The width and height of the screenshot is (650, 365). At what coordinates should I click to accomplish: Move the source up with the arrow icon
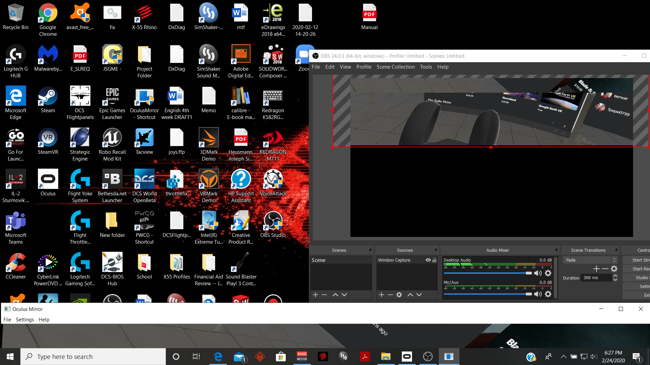[x=410, y=295]
